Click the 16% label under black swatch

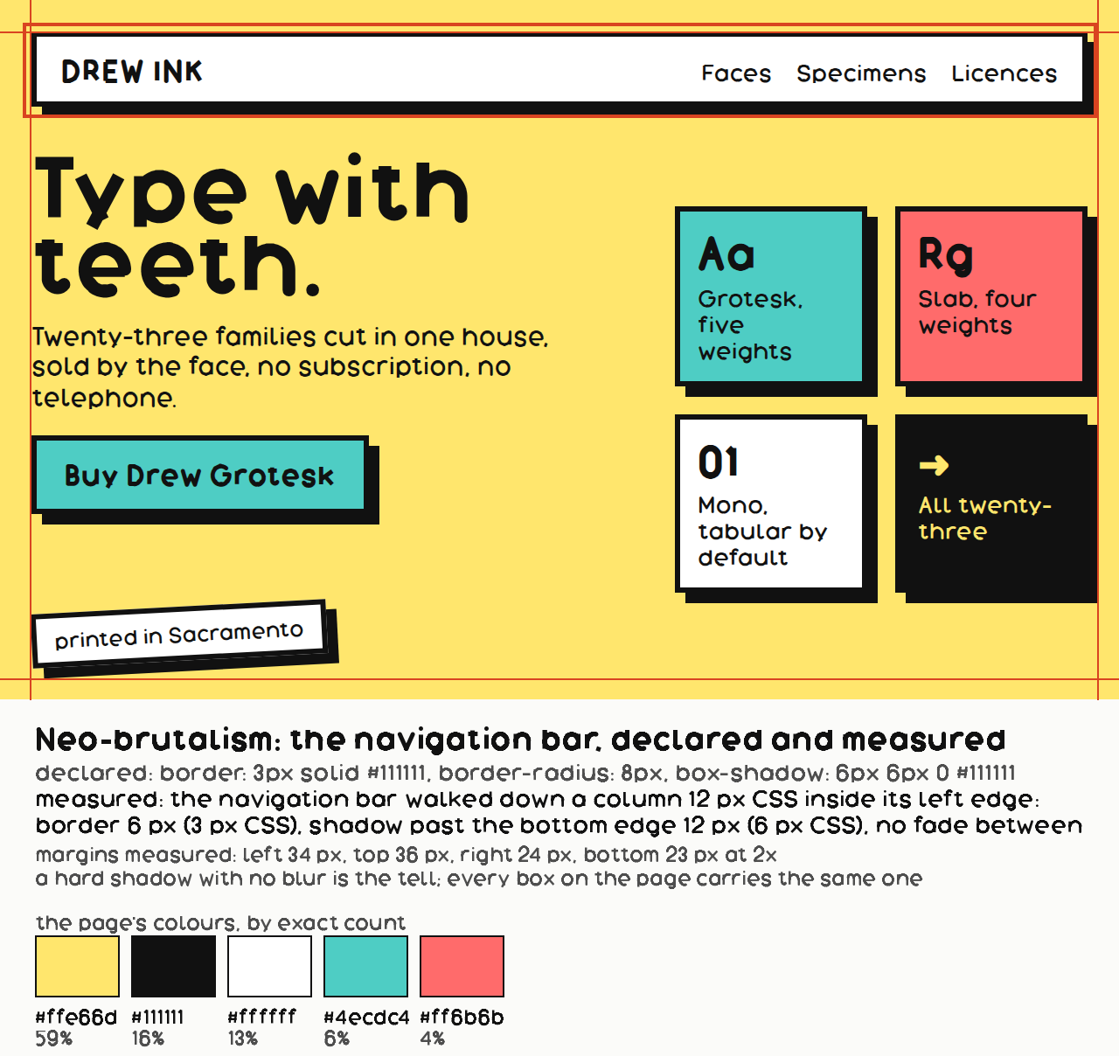[148, 1039]
